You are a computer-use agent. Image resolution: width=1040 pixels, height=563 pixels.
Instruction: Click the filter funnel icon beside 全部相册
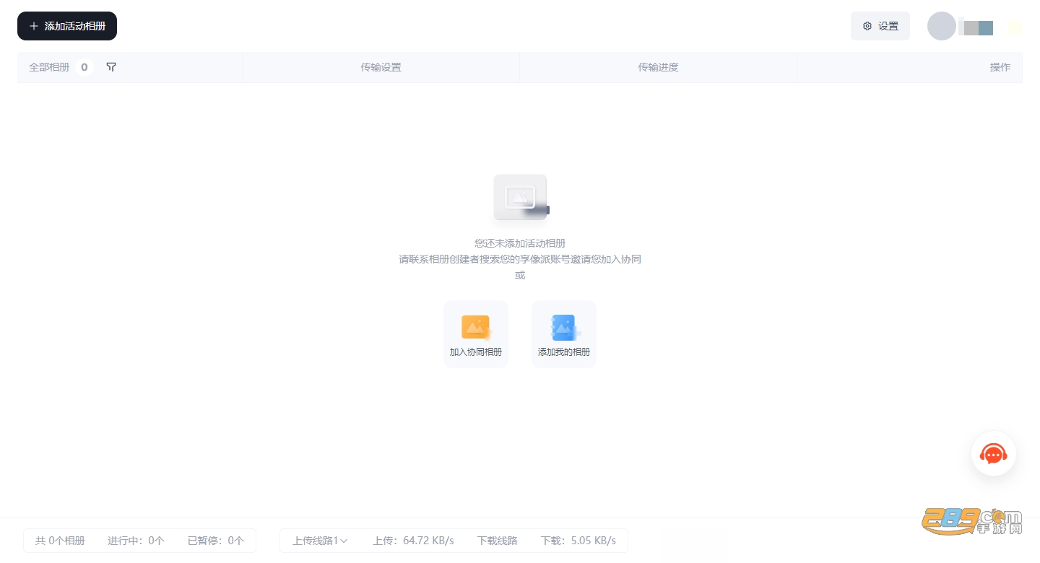pos(111,67)
